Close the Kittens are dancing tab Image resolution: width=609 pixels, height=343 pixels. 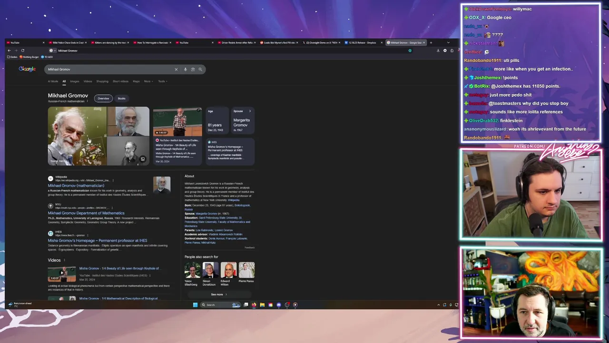pos(128,42)
